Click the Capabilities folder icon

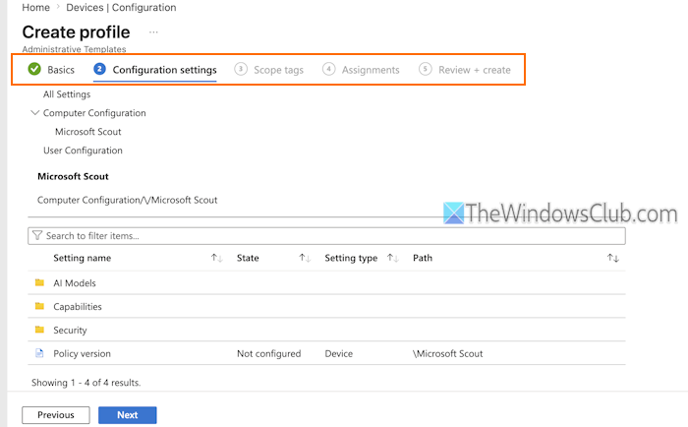click(39, 306)
